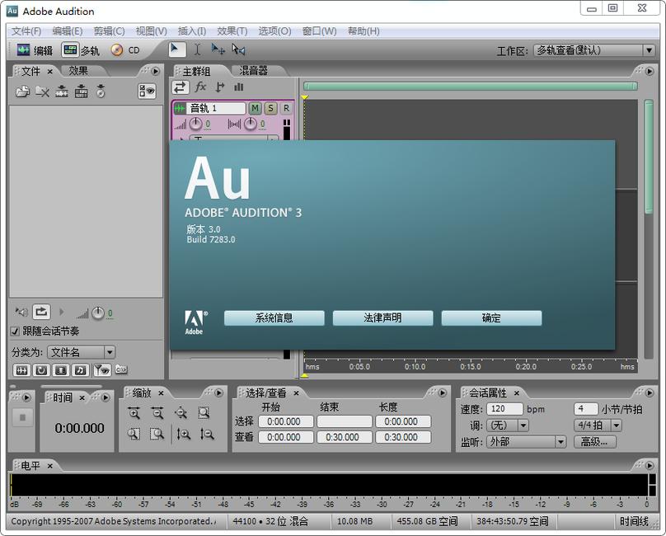Click the green horizontal timeline scrollbar

click(471, 87)
